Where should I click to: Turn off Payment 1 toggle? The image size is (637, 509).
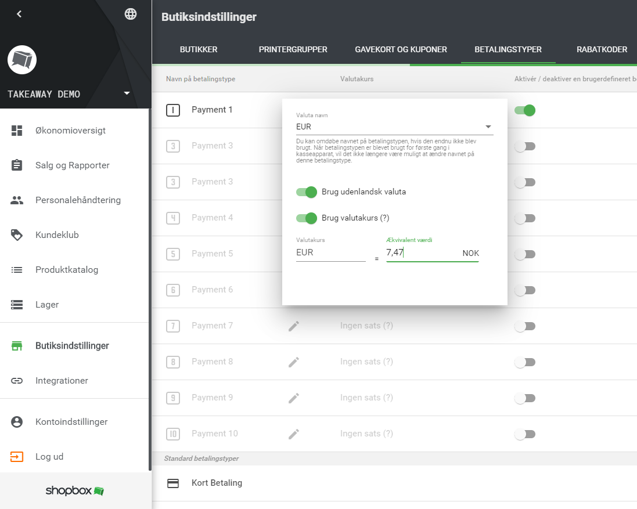coord(525,110)
